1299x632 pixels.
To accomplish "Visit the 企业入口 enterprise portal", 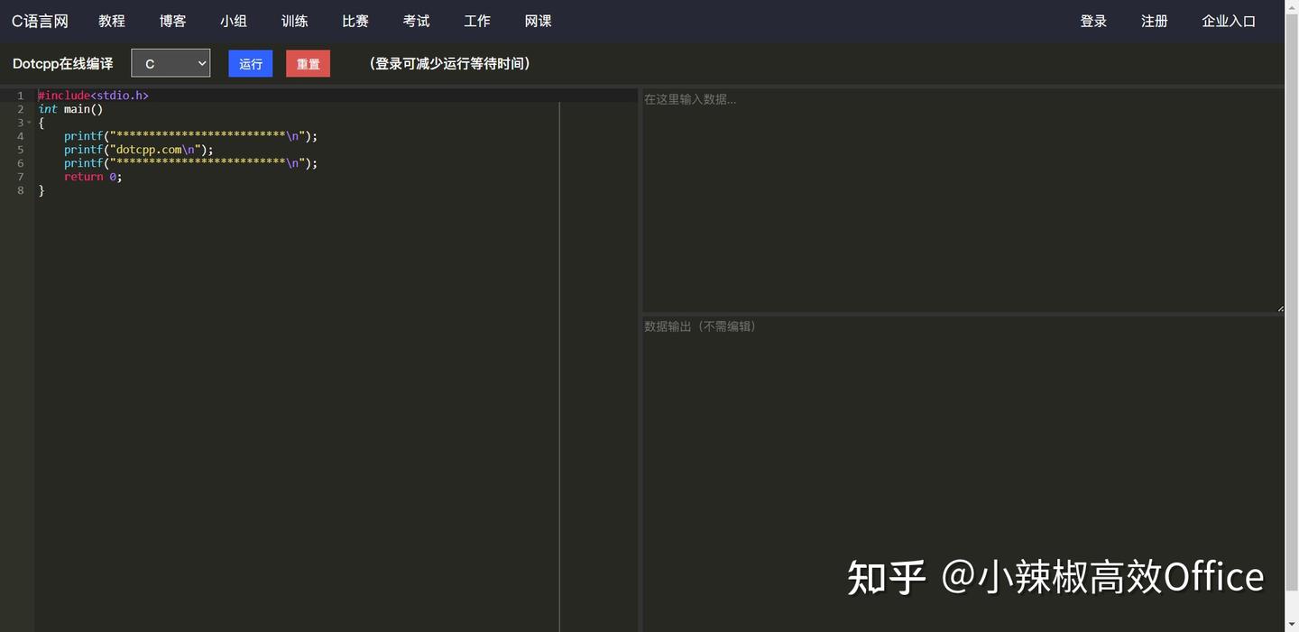I will [1229, 21].
